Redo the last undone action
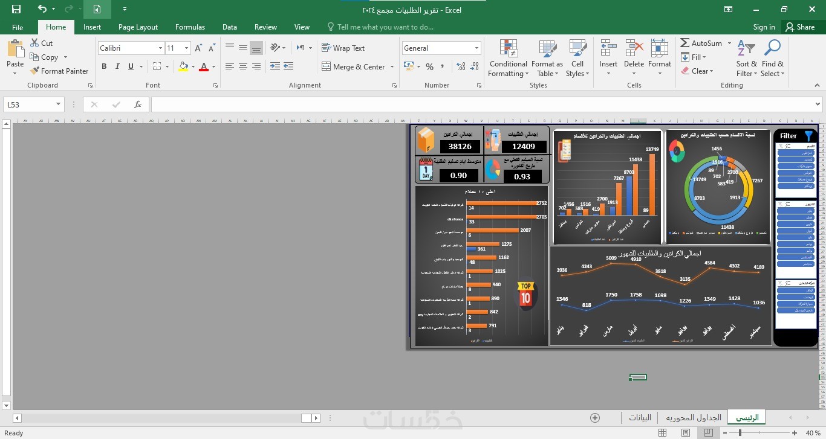This screenshot has height=439, width=826. click(x=68, y=9)
